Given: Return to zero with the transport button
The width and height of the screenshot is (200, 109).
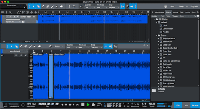Looking at the screenshot, I should pos(77,105).
